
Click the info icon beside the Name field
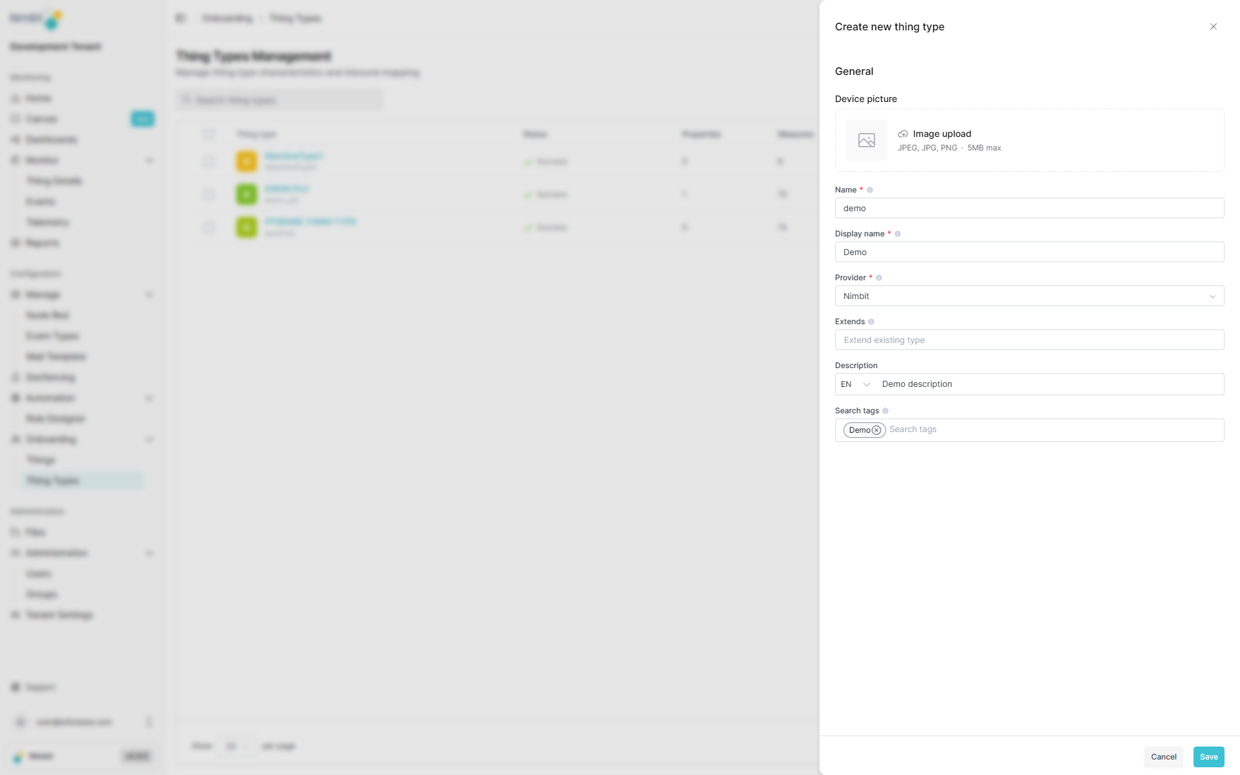coord(870,190)
